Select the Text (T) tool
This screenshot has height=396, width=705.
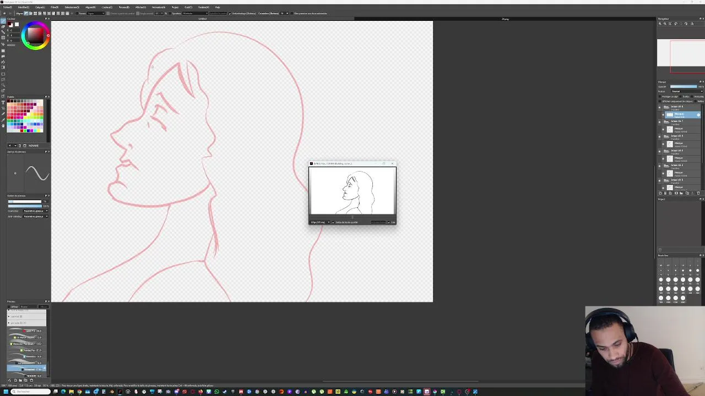pos(4,102)
